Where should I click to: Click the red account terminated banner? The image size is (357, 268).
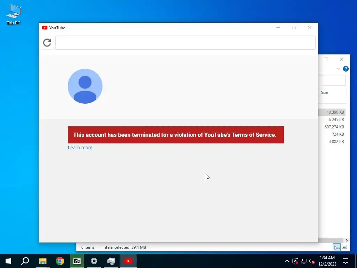tap(176, 135)
